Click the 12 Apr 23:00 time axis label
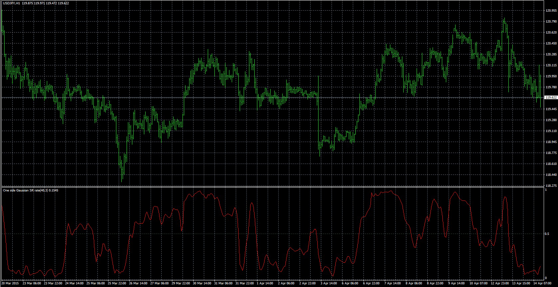 tap(500, 284)
